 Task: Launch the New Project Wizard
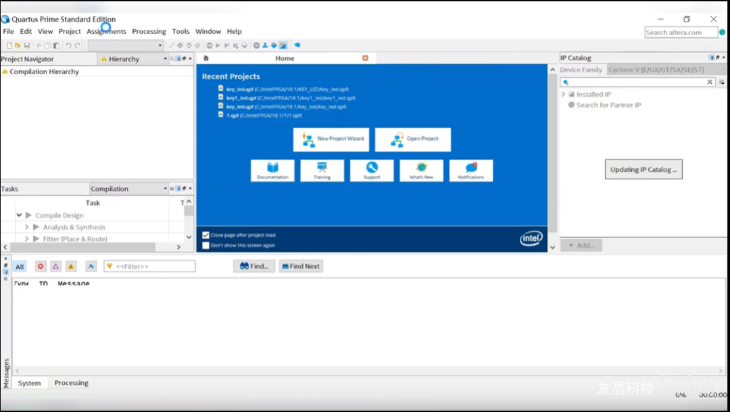(x=331, y=139)
